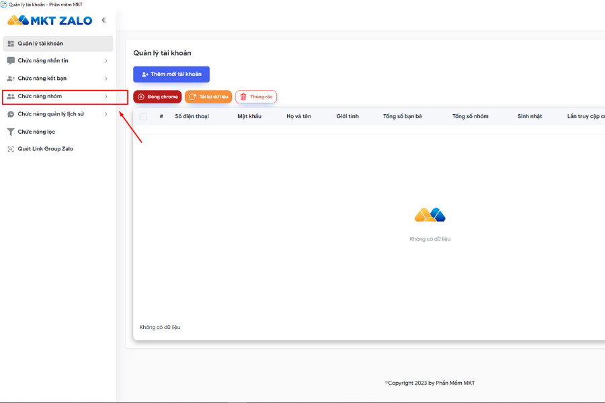
Task: Expand Chức năng nhắn tin chevron
Action: pyautogui.click(x=106, y=61)
